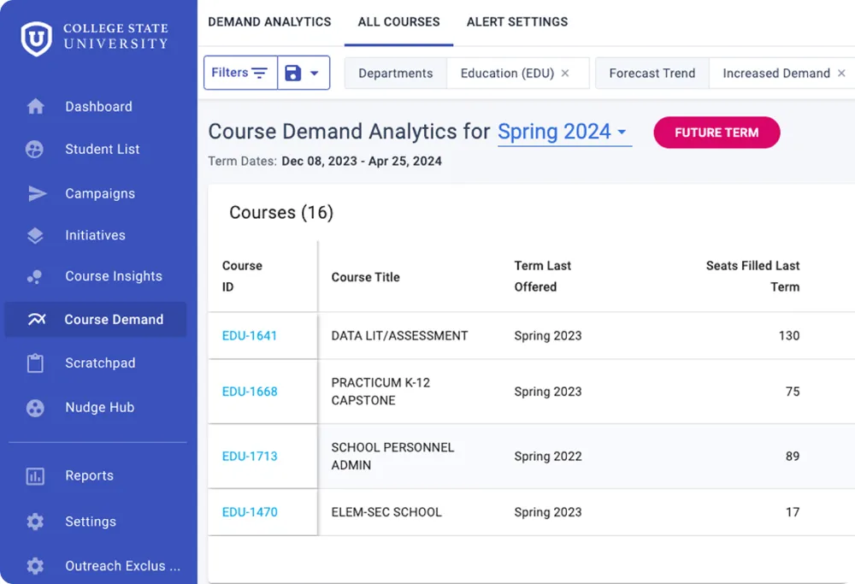Switch to the Alert Settings tab
The image size is (855, 584).
[x=517, y=22]
